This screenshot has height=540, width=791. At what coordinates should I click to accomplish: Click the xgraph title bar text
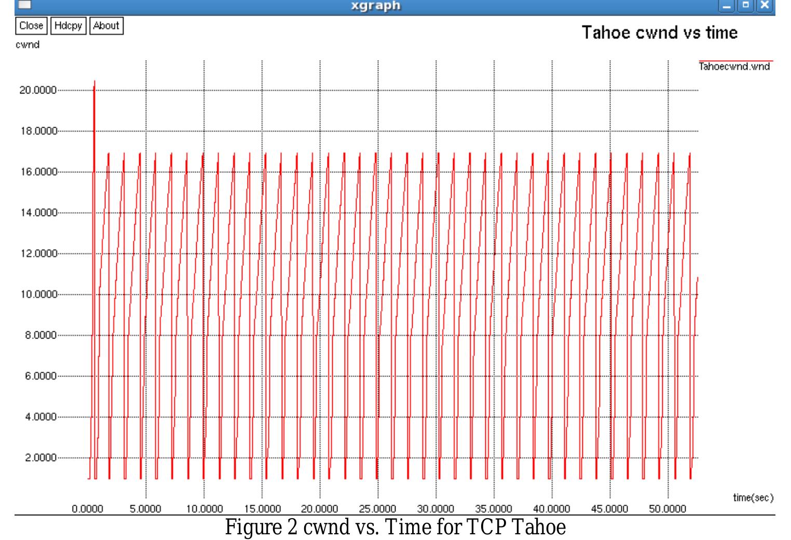pos(376,6)
